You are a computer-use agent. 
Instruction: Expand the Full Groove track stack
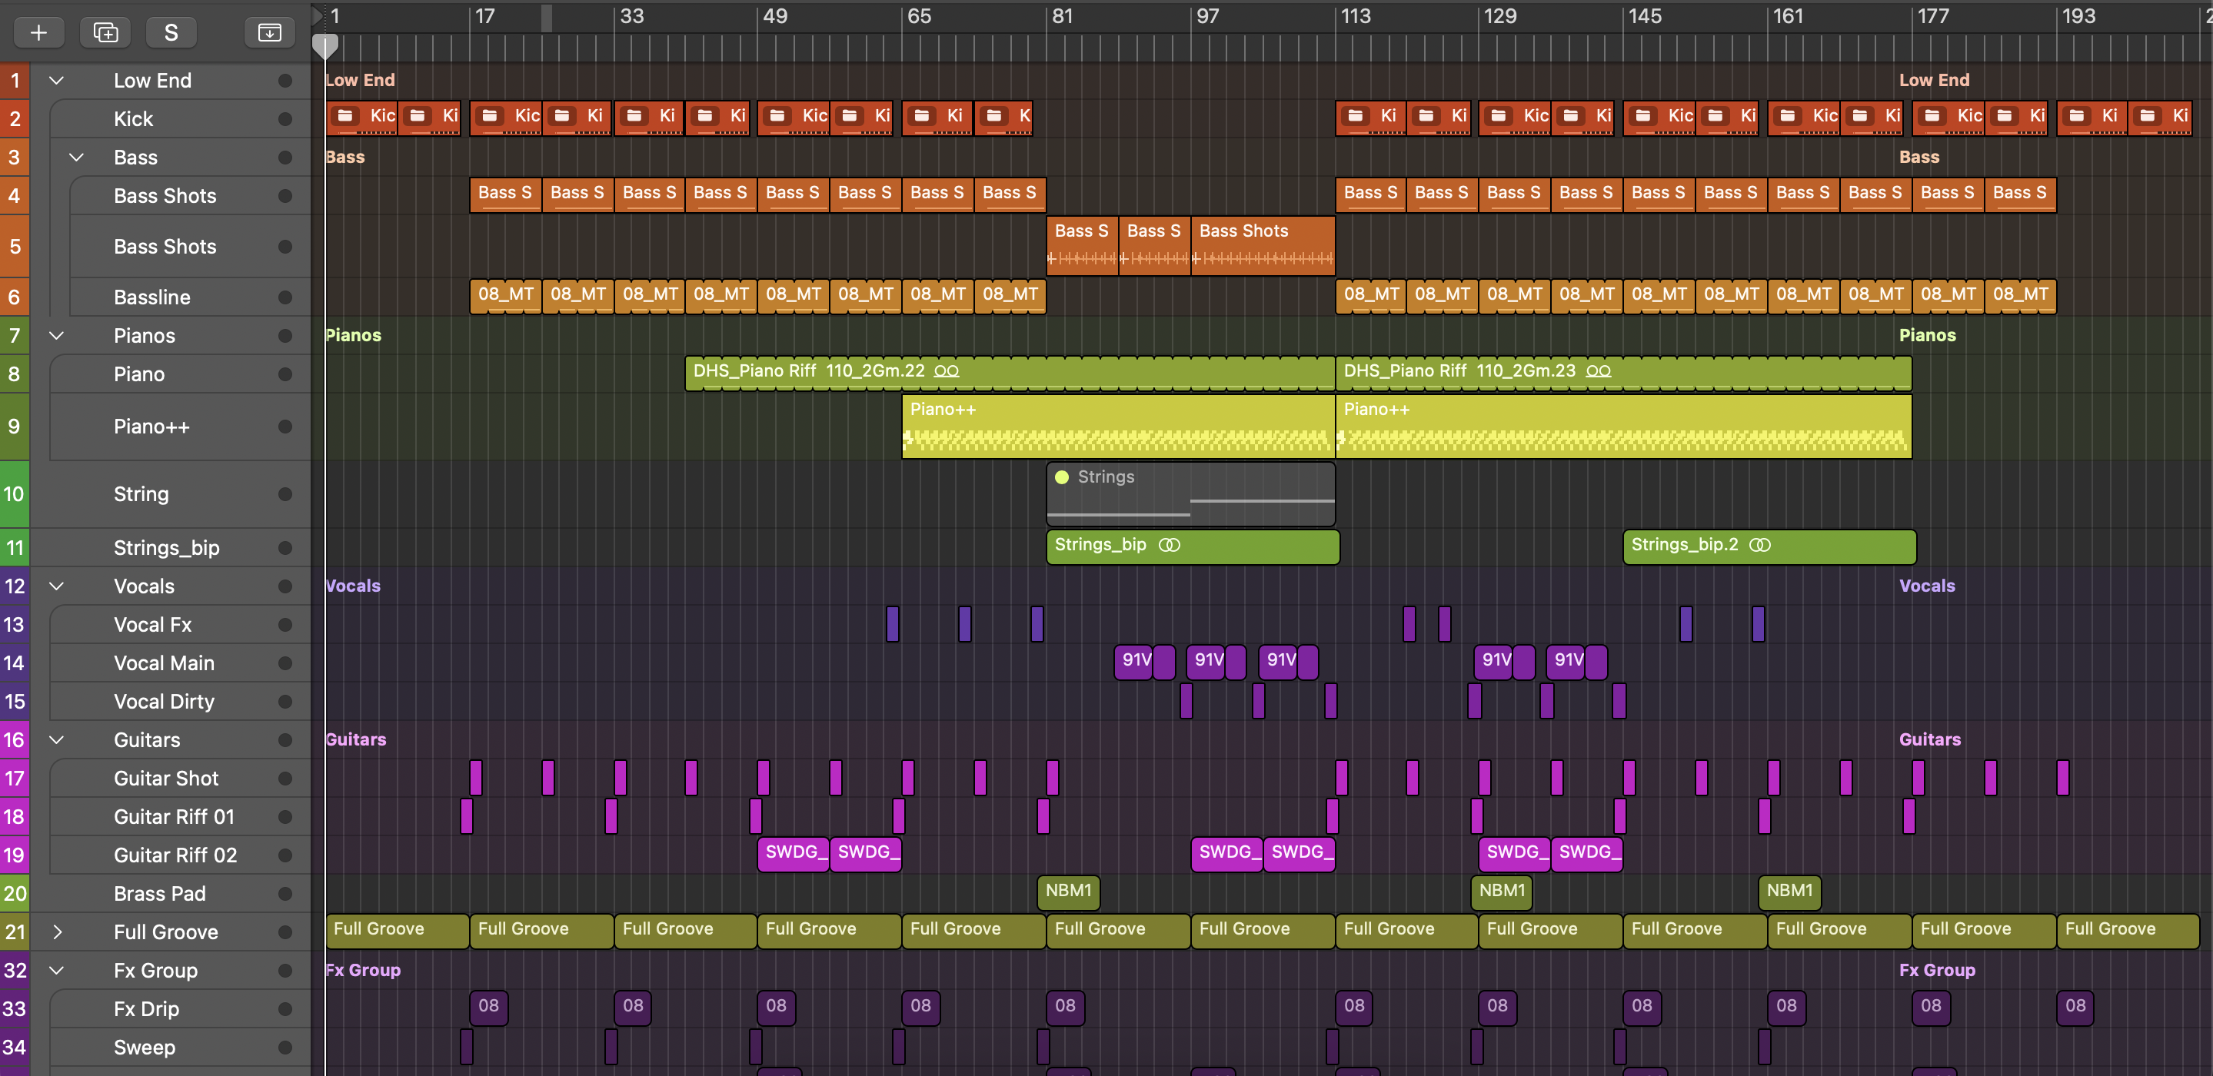57,932
